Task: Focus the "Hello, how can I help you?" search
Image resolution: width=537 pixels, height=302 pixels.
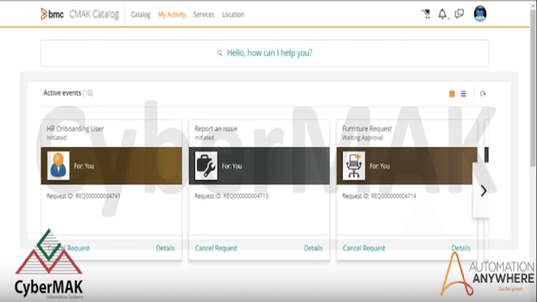Action: [x=265, y=53]
